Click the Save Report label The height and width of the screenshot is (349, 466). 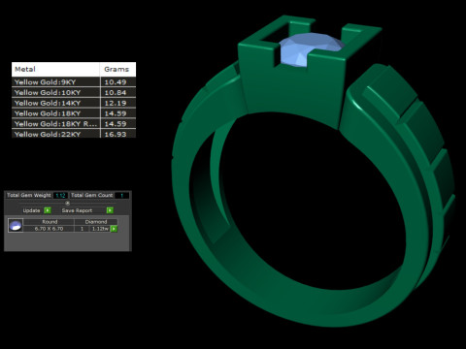click(x=77, y=210)
